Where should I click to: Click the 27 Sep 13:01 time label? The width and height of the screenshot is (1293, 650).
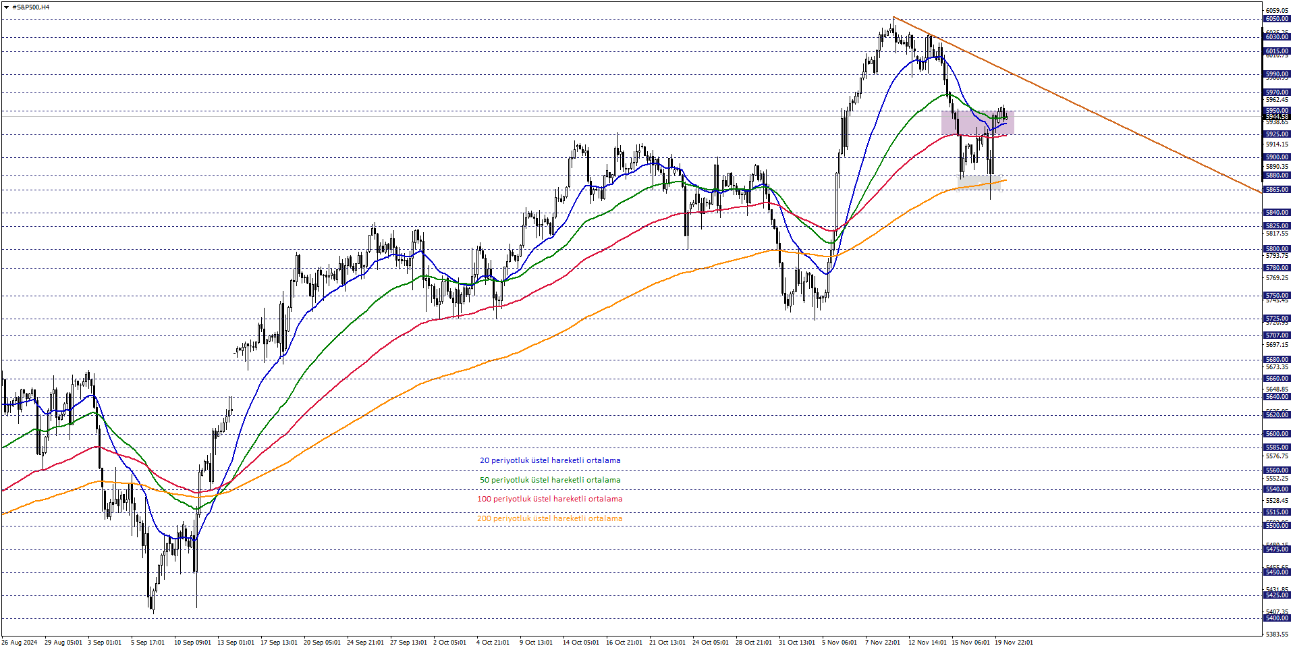point(408,643)
